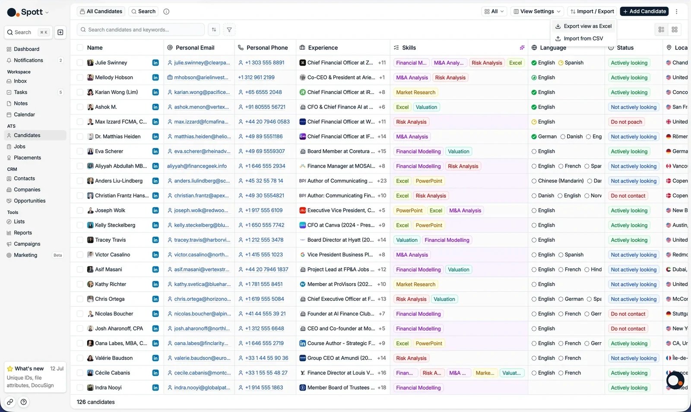Open the Import / Export menu

pos(592,12)
